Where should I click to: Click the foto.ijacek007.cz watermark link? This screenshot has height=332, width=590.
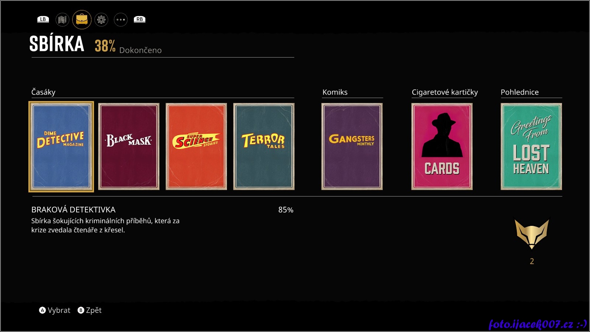pyautogui.click(x=538, y=324)
